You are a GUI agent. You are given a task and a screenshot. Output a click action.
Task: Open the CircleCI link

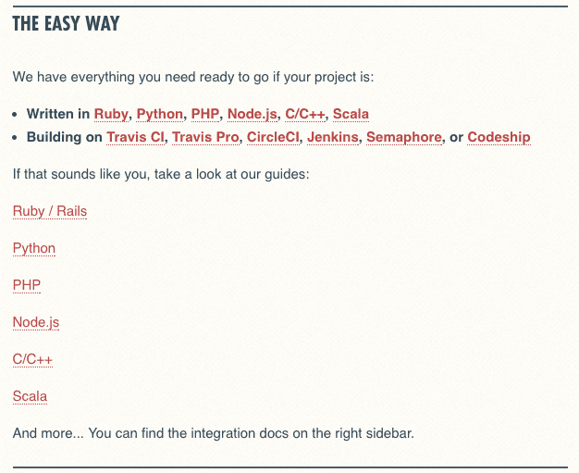click(273, 138)
